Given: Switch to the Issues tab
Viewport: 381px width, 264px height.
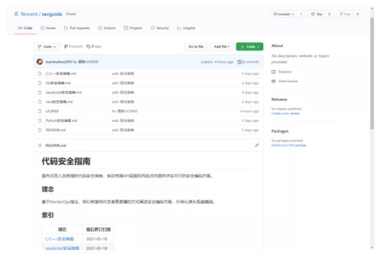Looking at the screenshot, I should click(x=48, y=28).
